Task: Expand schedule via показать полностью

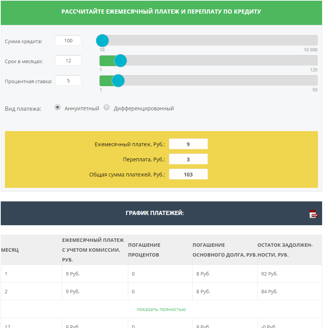Action: [161, 309]
